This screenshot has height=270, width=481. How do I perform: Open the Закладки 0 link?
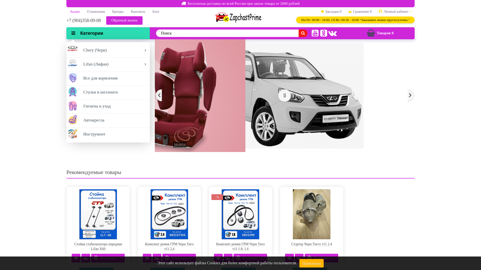pos(331,11)
